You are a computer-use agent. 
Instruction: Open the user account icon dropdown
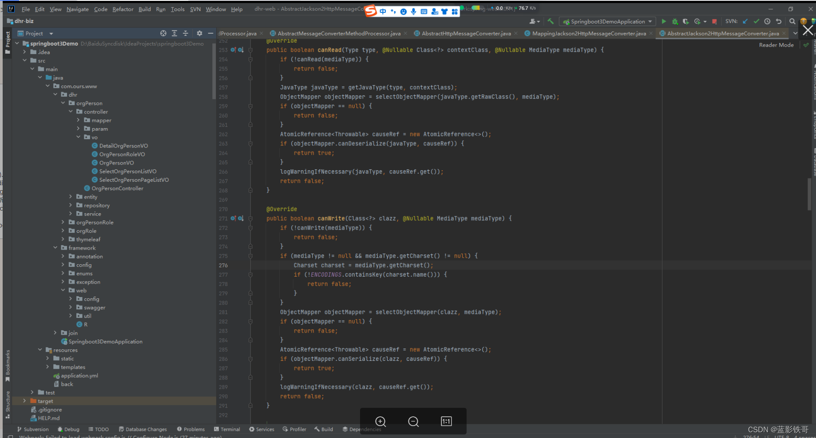coord(535,21)
